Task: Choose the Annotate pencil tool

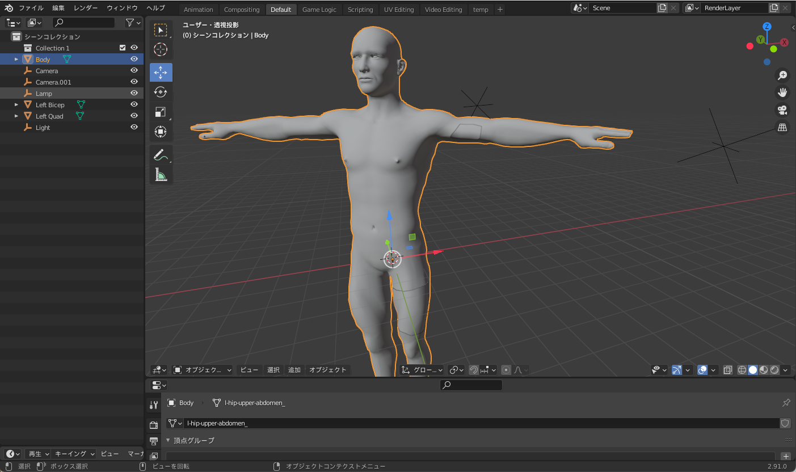Action: (161, 154)
